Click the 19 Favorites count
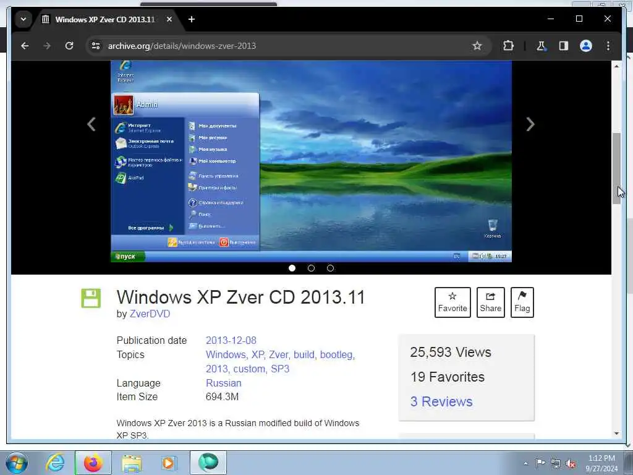 point(448,377)
